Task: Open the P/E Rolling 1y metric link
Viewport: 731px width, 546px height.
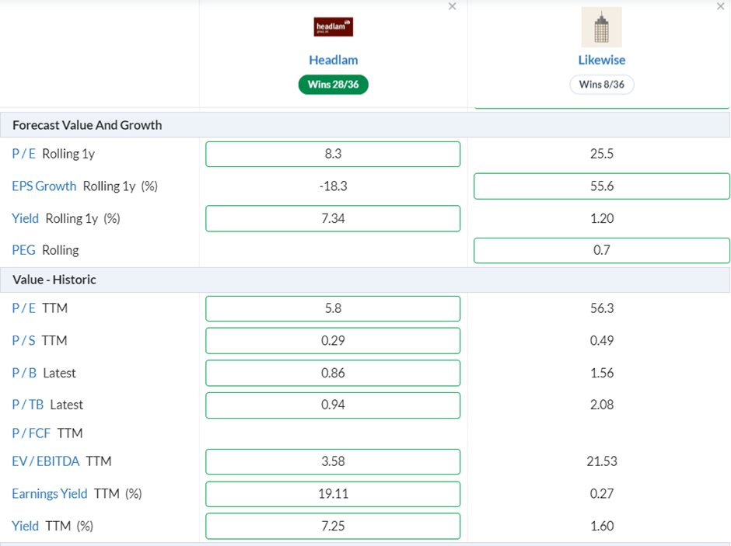Action: click(x=24, y=154)
